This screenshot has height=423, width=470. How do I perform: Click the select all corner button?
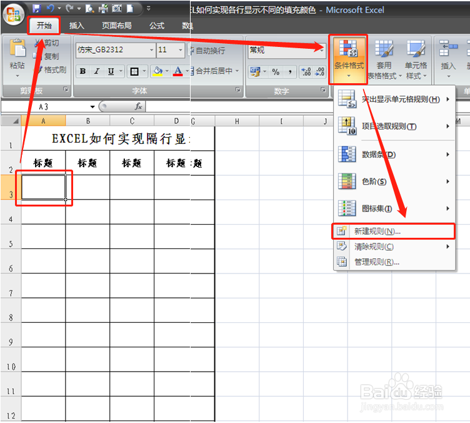click(11, 121)
